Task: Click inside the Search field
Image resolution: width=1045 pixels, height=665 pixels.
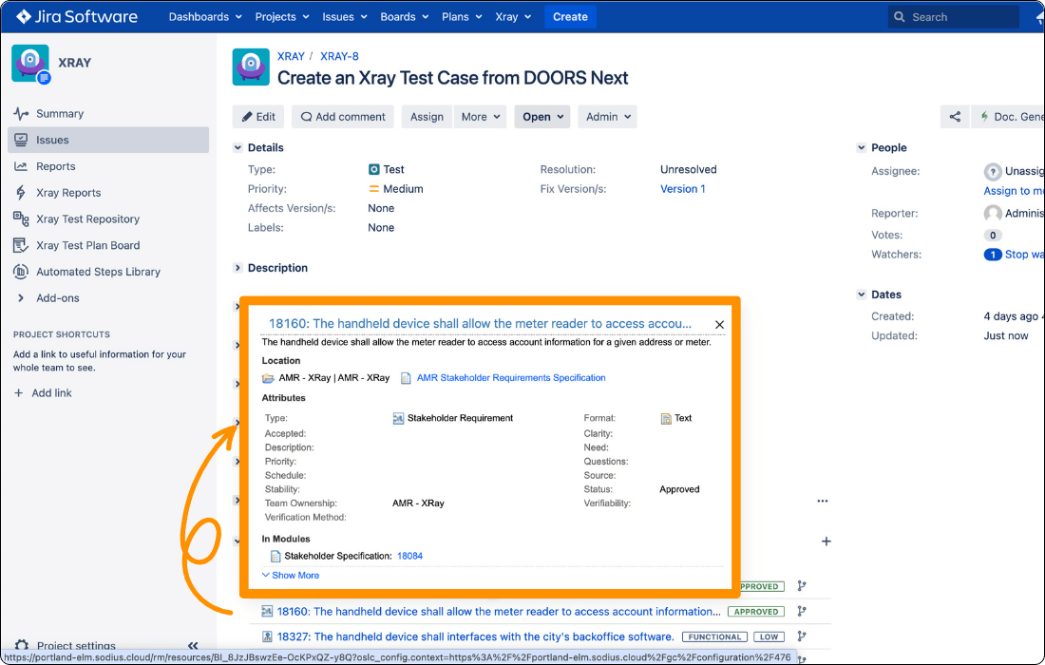Action: [953, 16]
